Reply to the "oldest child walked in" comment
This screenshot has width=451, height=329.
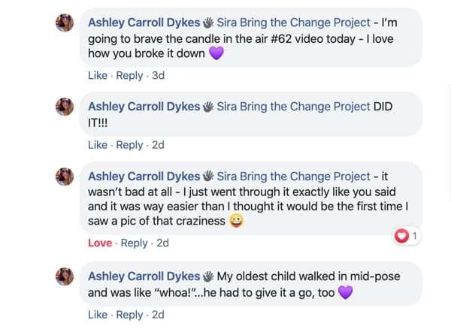129,315
